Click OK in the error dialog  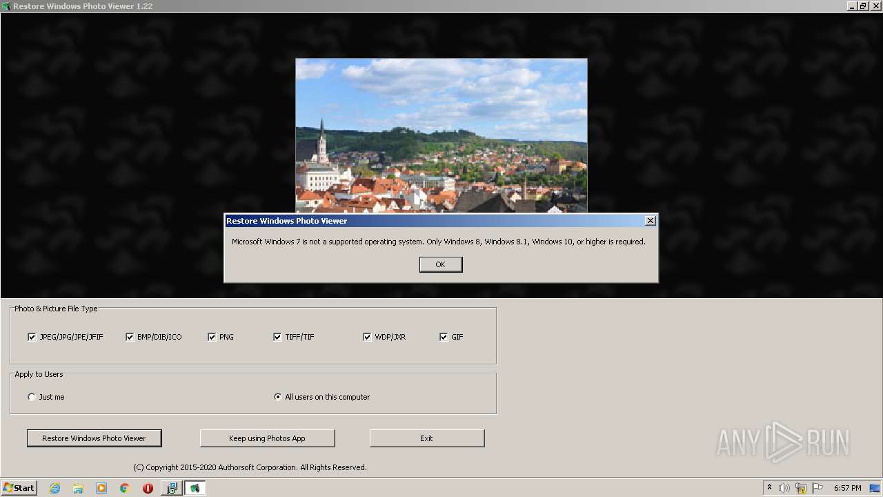[x=441, y=264]
